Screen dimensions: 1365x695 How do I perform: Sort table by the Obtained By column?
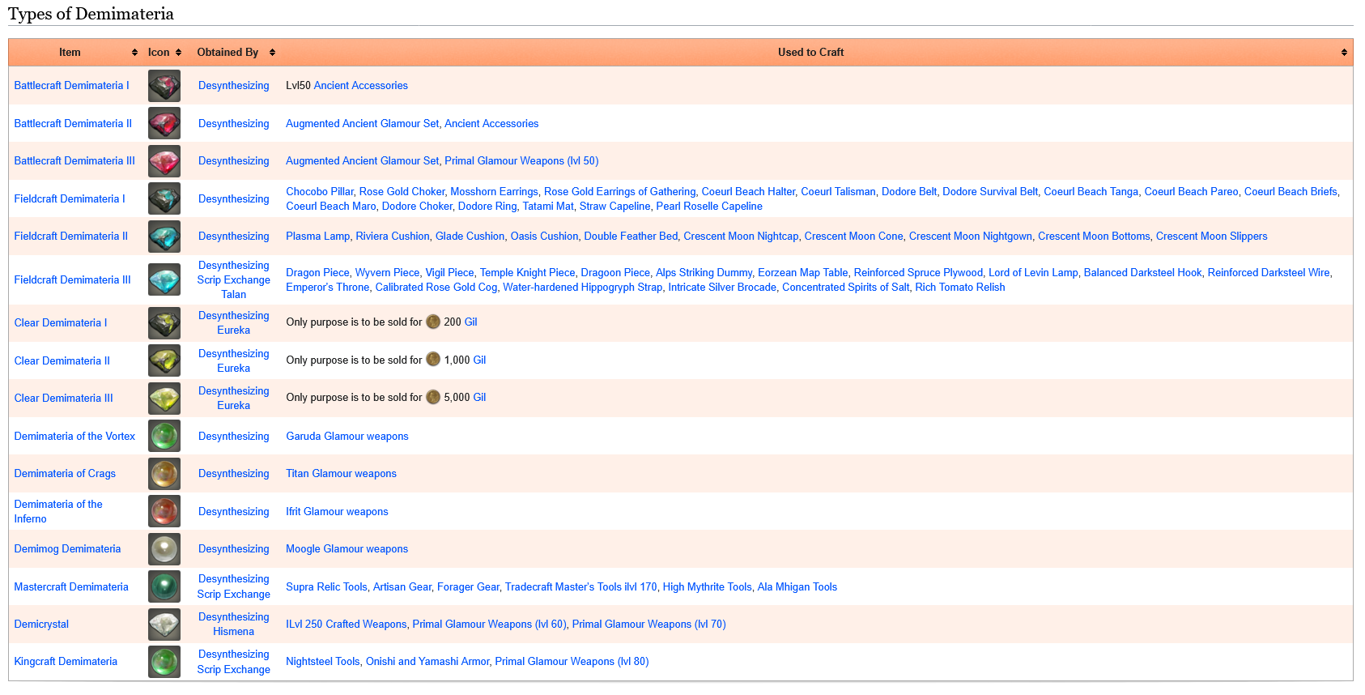234,53
